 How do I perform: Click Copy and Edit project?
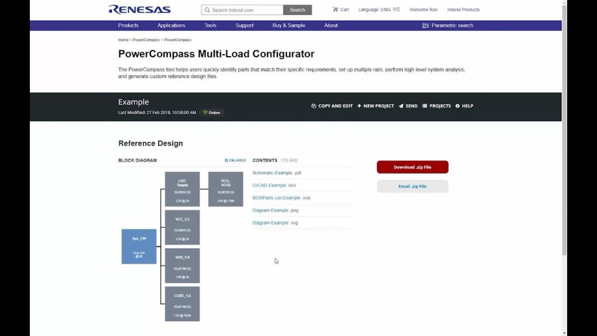[332, 106]
